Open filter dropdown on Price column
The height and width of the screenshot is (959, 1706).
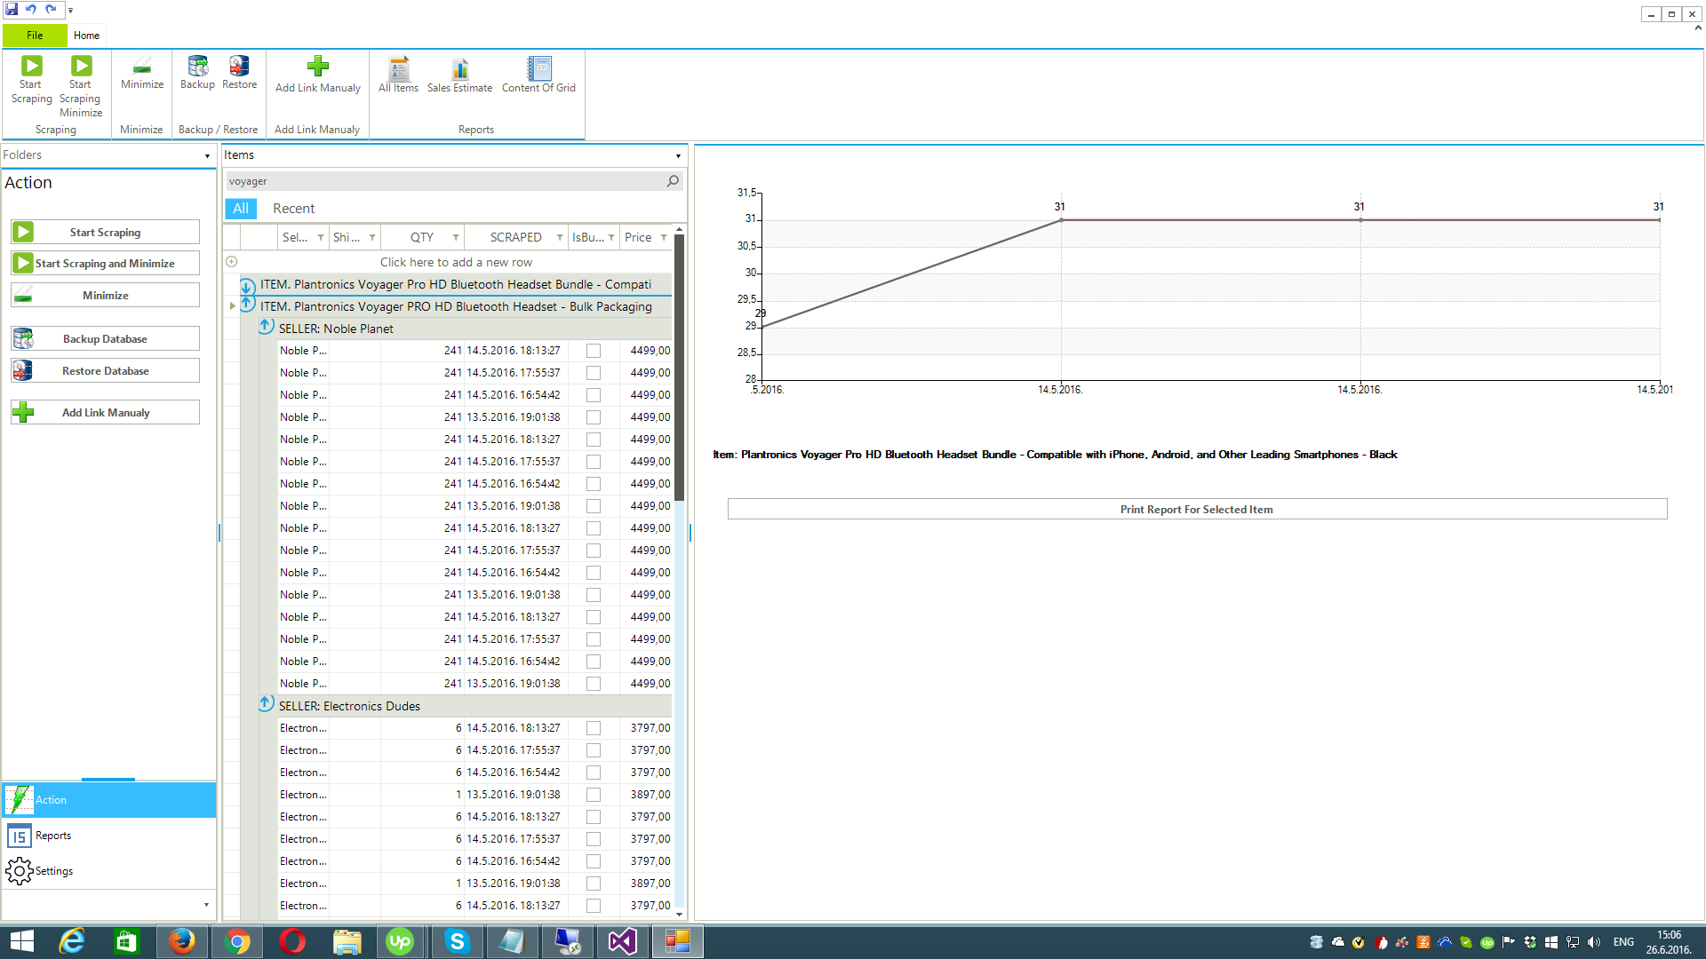(x=664, y=238)
